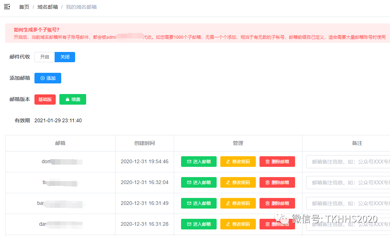Click validity date 2021-01-29 23:11:40
Screen dimensions: 390x236
[58, 121]
